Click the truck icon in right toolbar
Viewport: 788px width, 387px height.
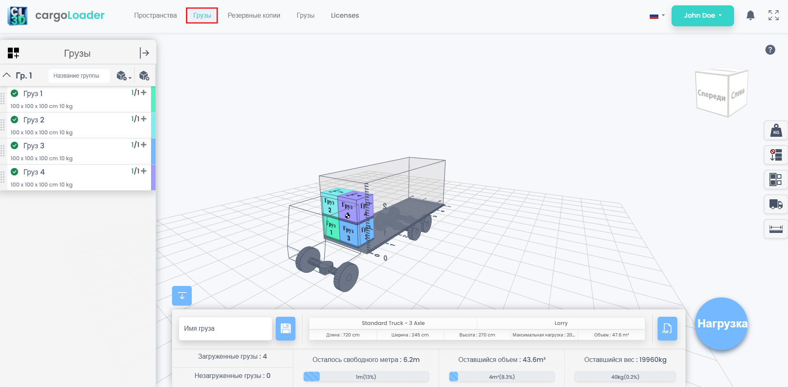tap(776, 204)
